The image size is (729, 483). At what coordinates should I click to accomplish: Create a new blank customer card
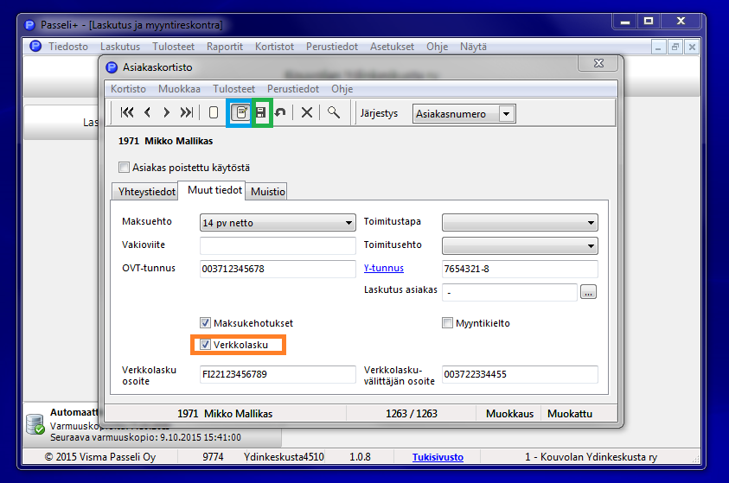click(x=214, y=112)
